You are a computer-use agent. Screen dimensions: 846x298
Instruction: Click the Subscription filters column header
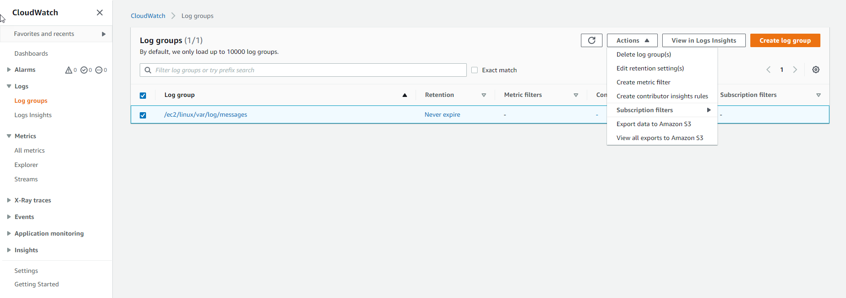(x=748, y=95)
